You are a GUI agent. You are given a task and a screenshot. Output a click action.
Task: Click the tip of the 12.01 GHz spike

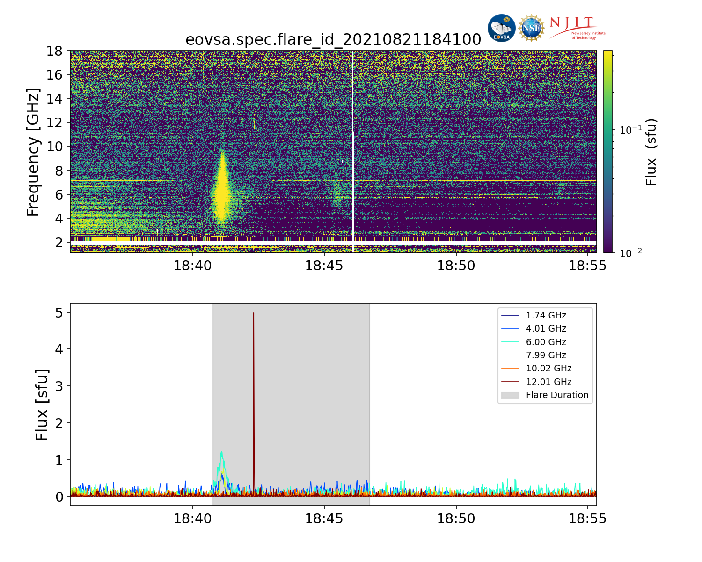click(x=254, y=313)
